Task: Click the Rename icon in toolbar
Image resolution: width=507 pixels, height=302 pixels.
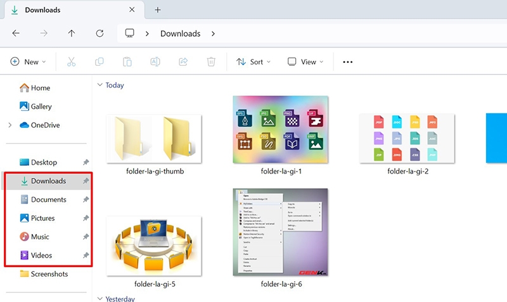Action: pos(155,62)
